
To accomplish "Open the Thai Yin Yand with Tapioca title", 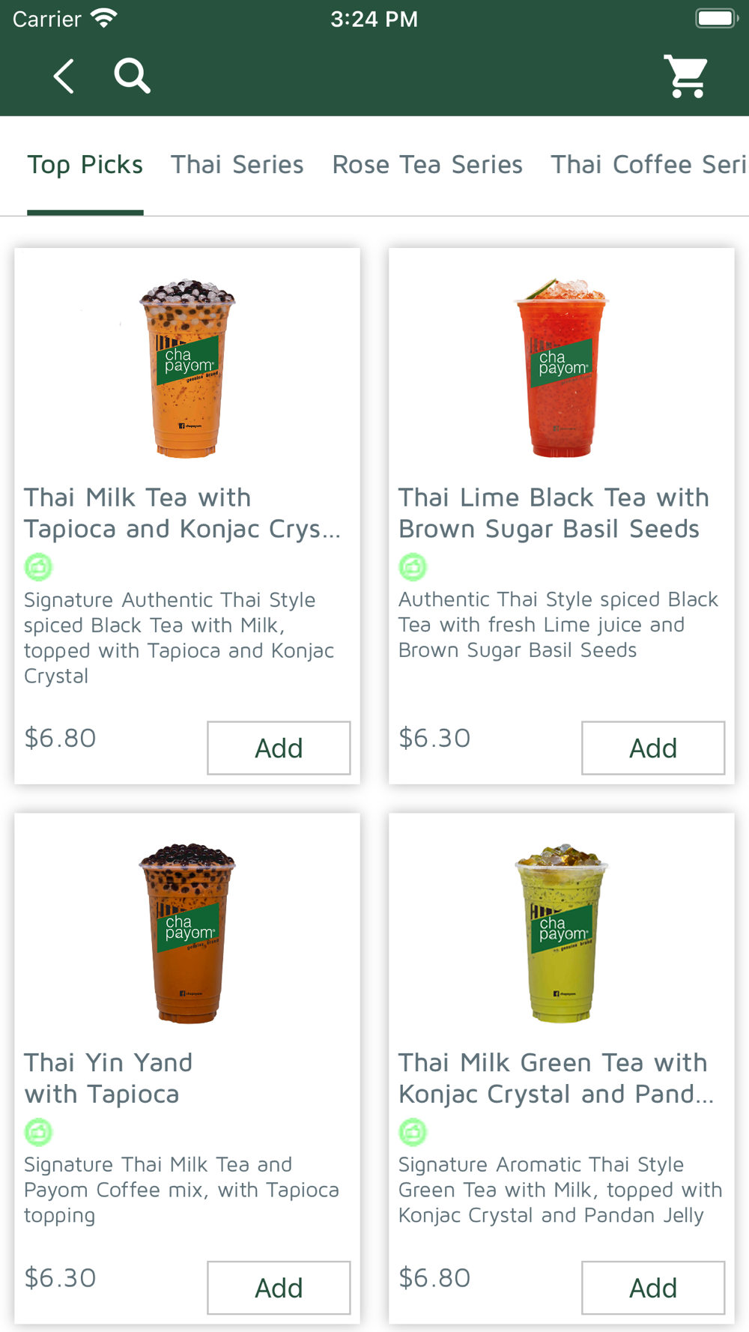I will pyautogui.click(x=109, y=1078).
